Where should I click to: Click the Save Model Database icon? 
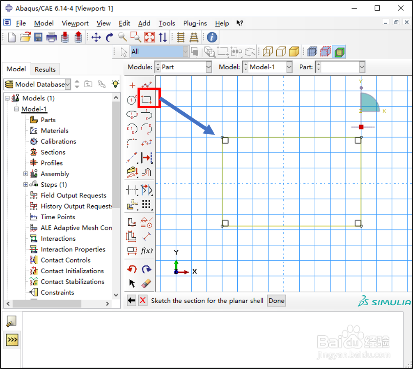pos(39,37)
